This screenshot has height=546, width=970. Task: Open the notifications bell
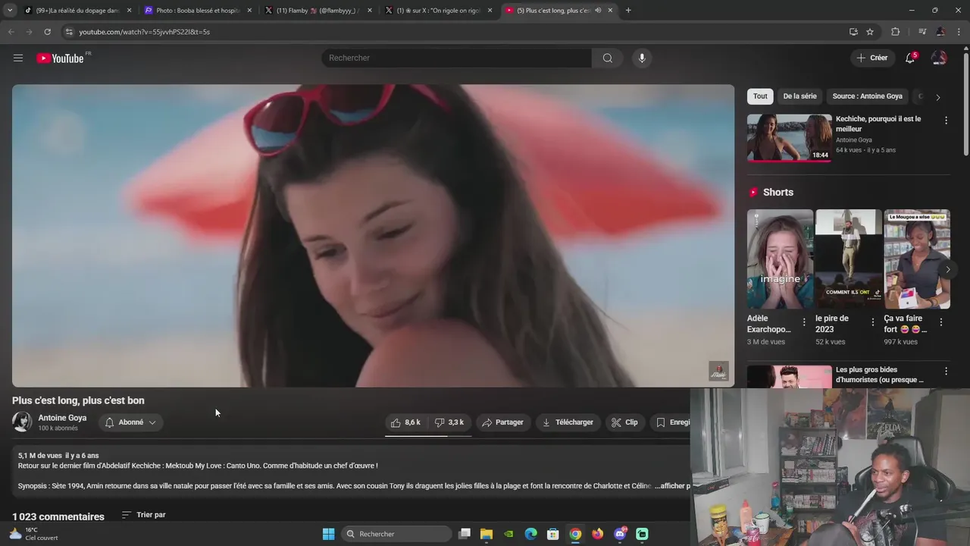click(911, 58)
